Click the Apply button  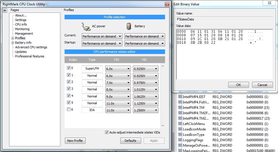154,141
